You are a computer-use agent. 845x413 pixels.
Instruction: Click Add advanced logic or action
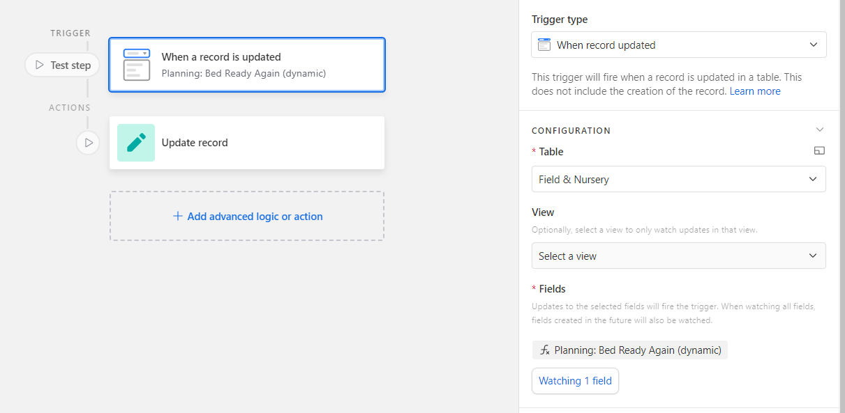pyautogui.click(x=247, y=217)
